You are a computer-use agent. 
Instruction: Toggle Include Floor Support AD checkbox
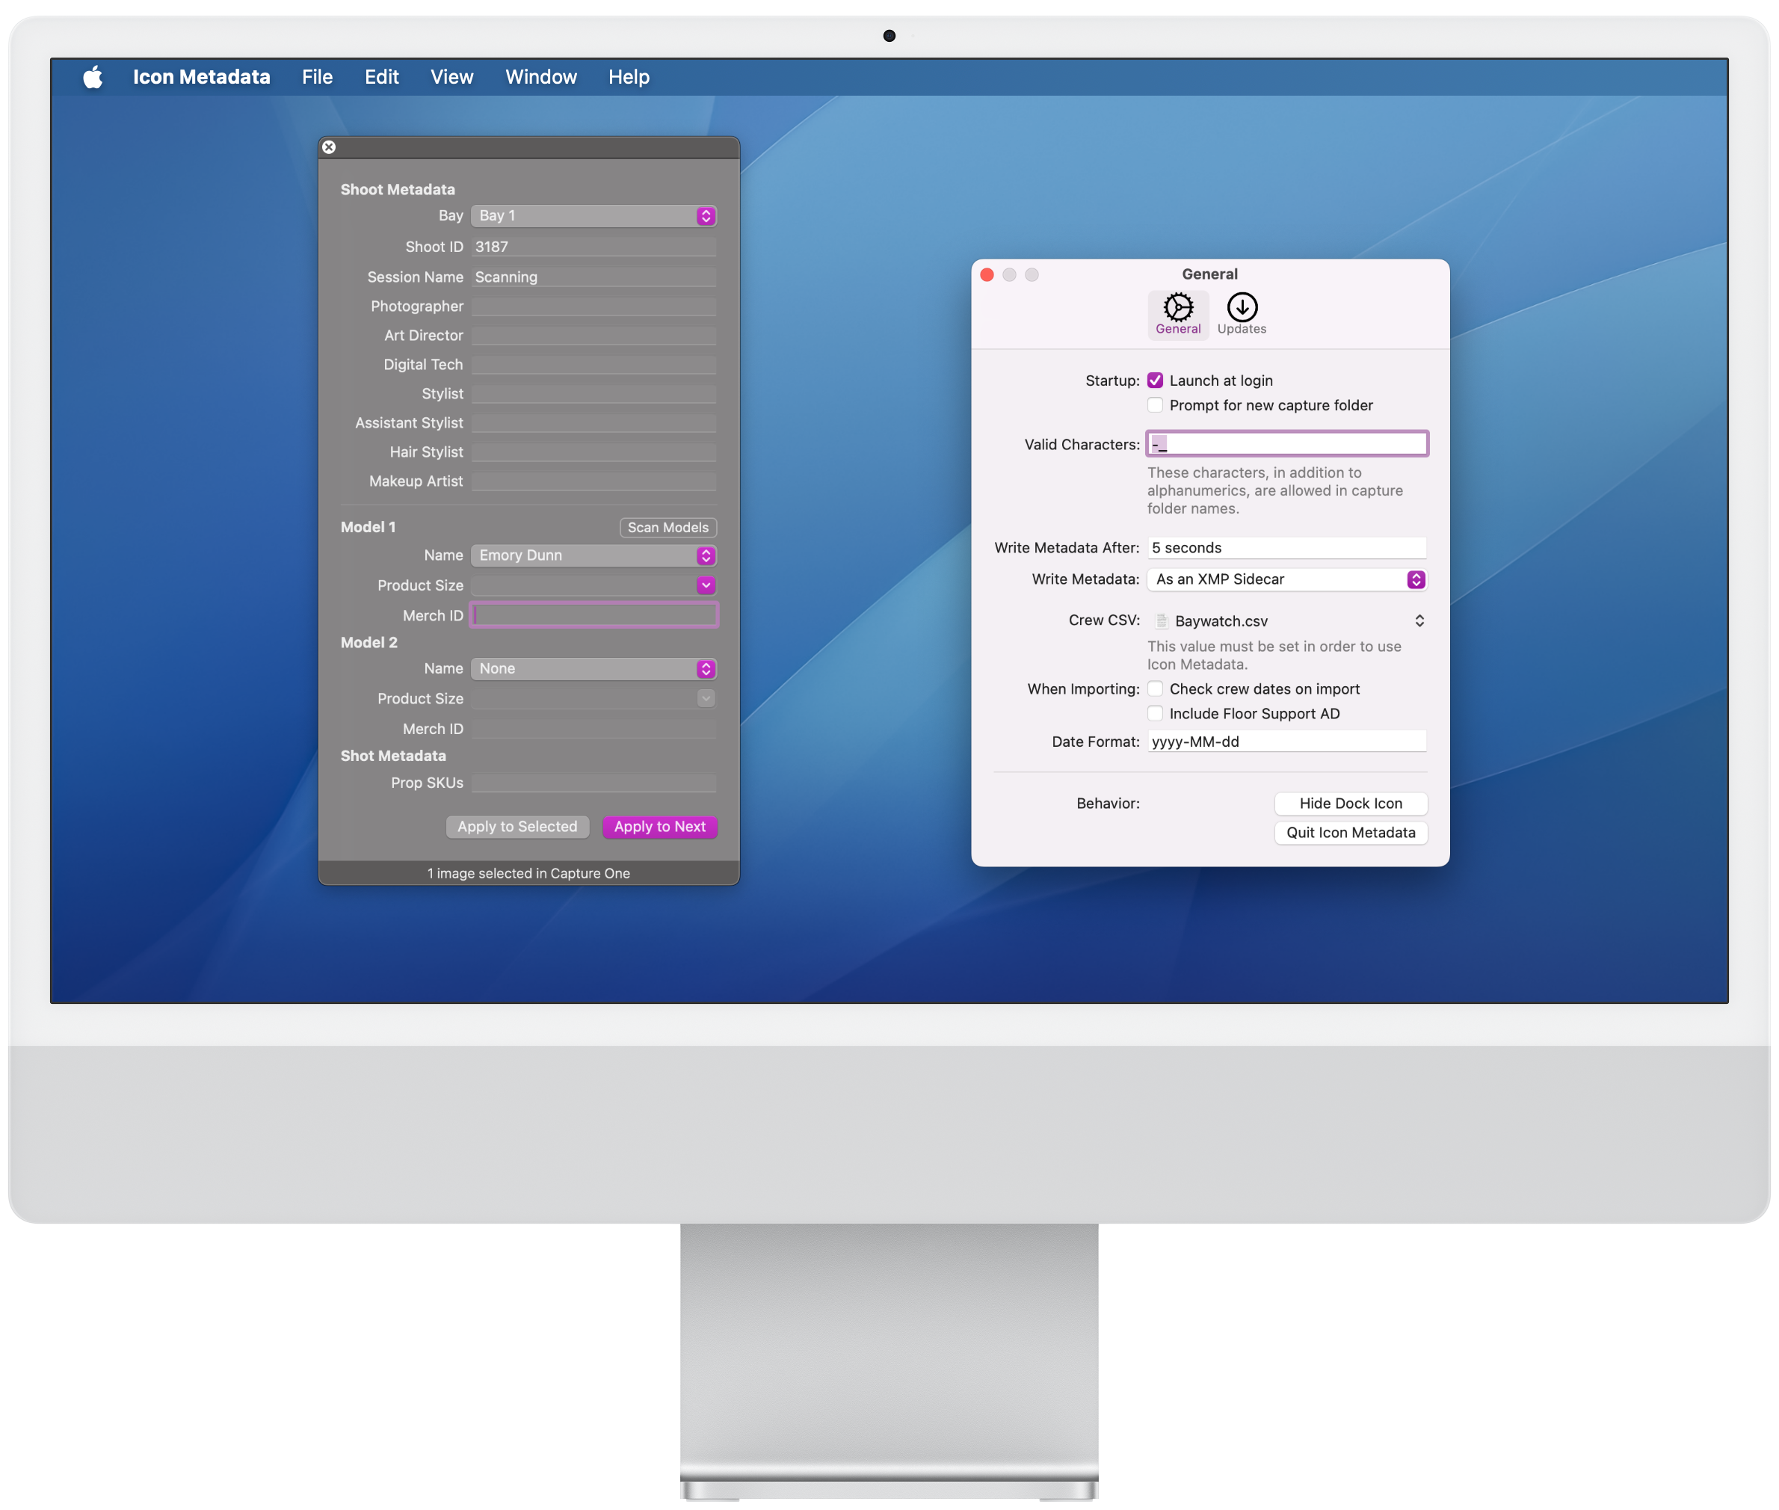(x=1155, y=713)
